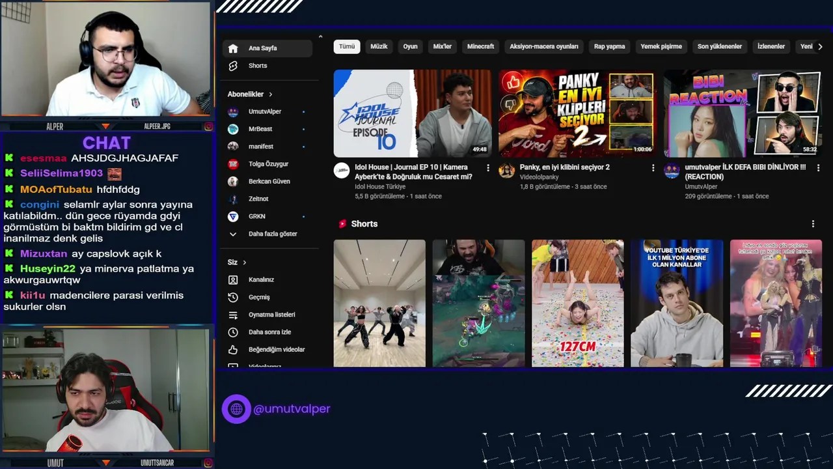Open options menu for BIBI reaction video

tap(818, 168)
